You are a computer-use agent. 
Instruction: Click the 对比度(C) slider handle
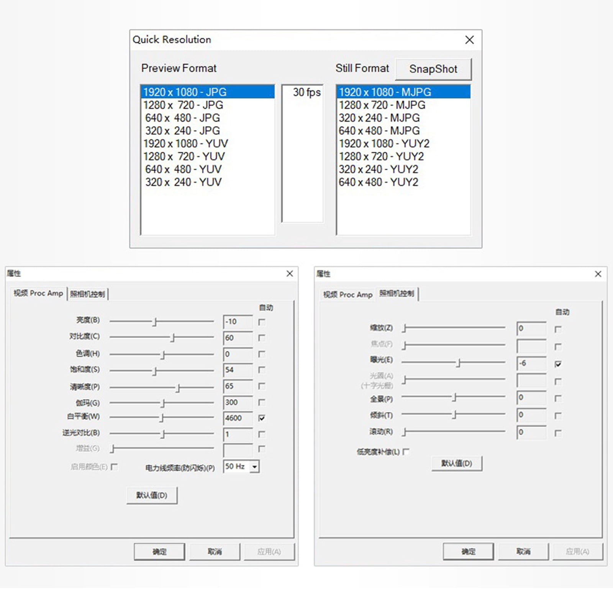click(x=173, y=338)
